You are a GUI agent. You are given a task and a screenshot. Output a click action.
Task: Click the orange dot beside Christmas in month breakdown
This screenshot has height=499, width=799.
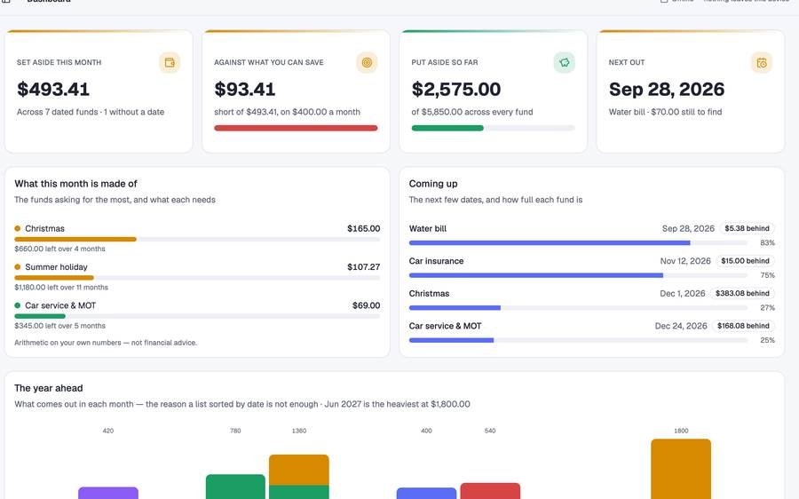pos(18,228)
